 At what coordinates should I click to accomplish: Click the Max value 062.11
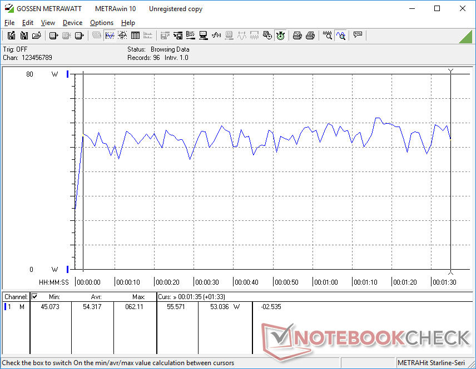tap(134, 307)
